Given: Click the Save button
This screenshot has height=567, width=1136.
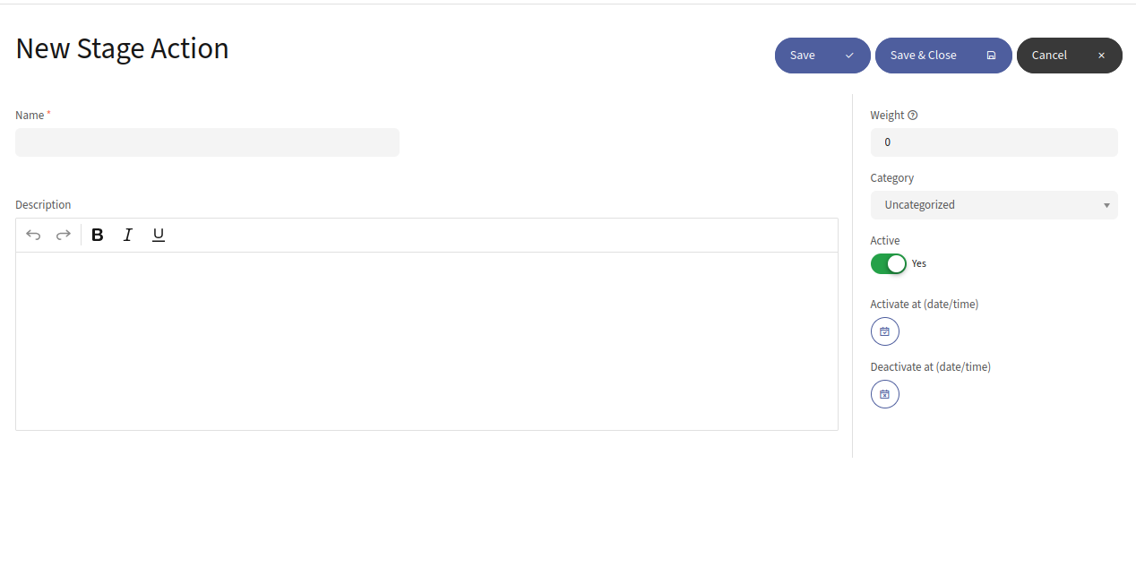Looking at the screenshot, I should click(x=822, y=56).
